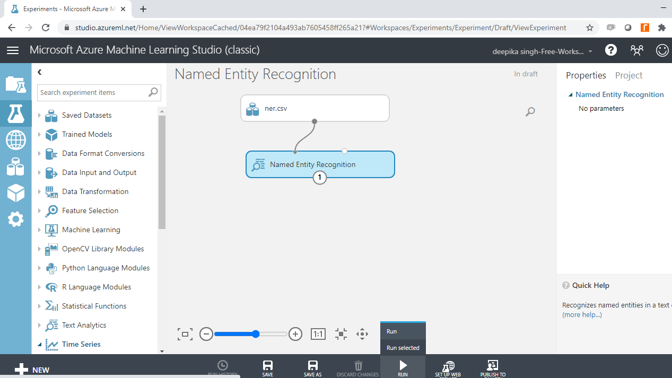Switch to the Properties tab
The height and width of the screenshot is (378, 672).
click(586, 75)
